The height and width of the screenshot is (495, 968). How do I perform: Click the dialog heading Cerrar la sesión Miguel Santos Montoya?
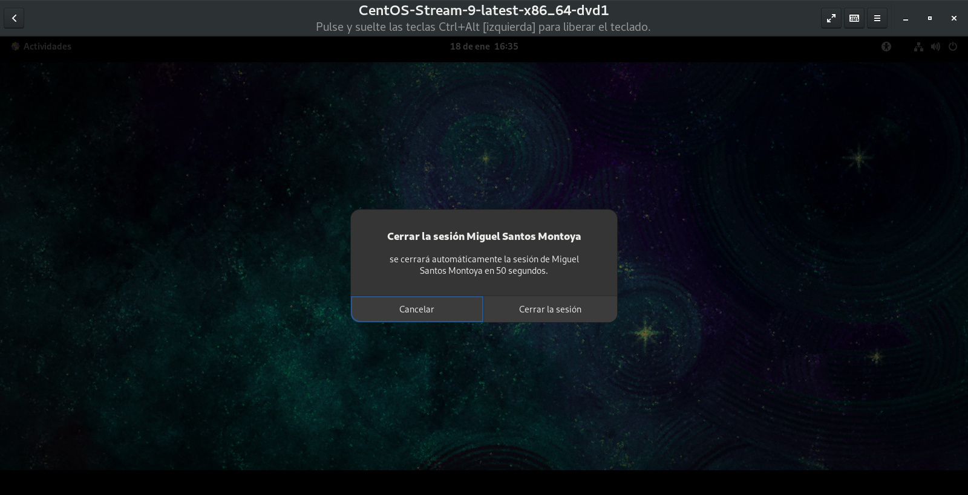pyautogui.click(x=483, y=236)
